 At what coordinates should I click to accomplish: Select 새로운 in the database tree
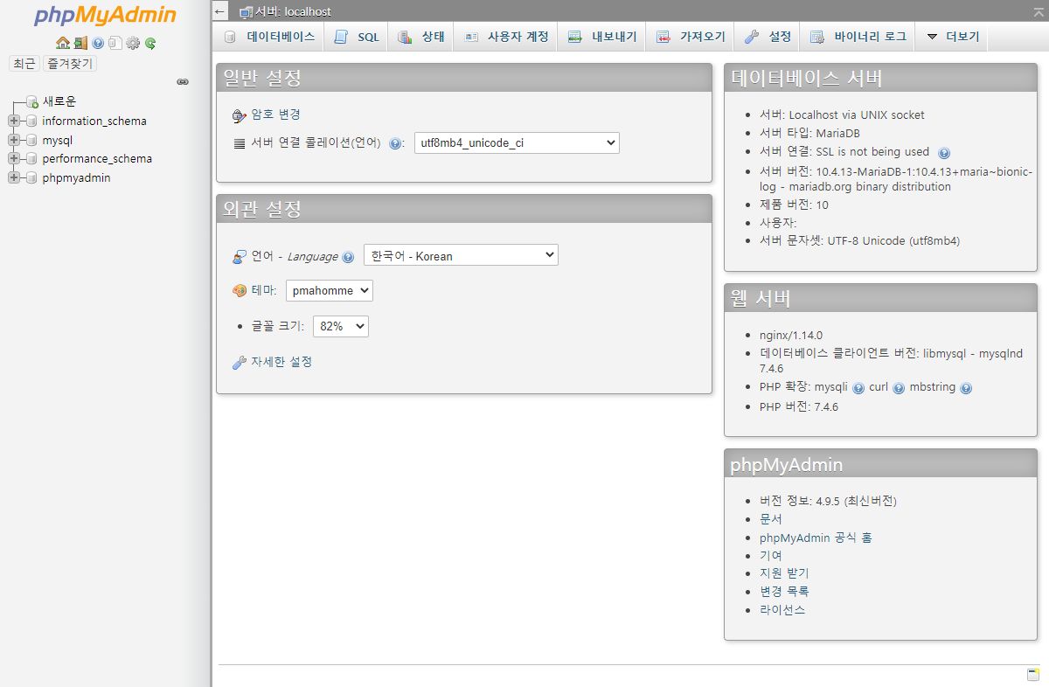click(x=59, y=102)
